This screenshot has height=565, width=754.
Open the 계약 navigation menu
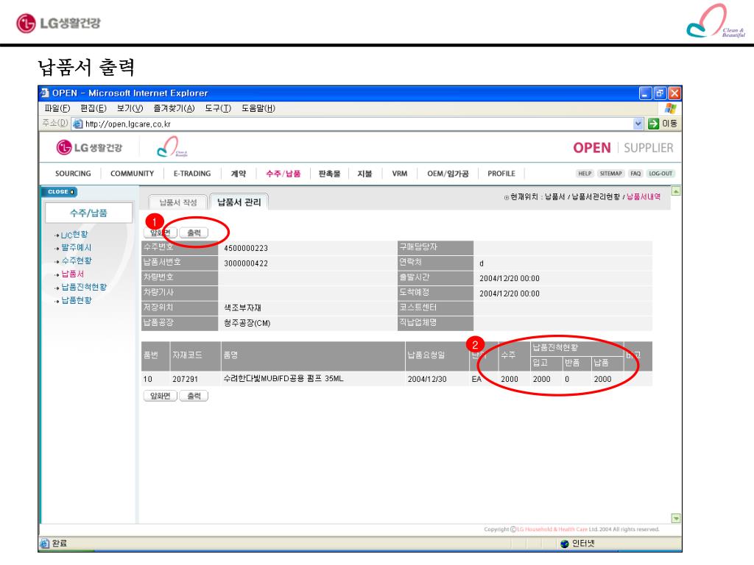(238, 174)
